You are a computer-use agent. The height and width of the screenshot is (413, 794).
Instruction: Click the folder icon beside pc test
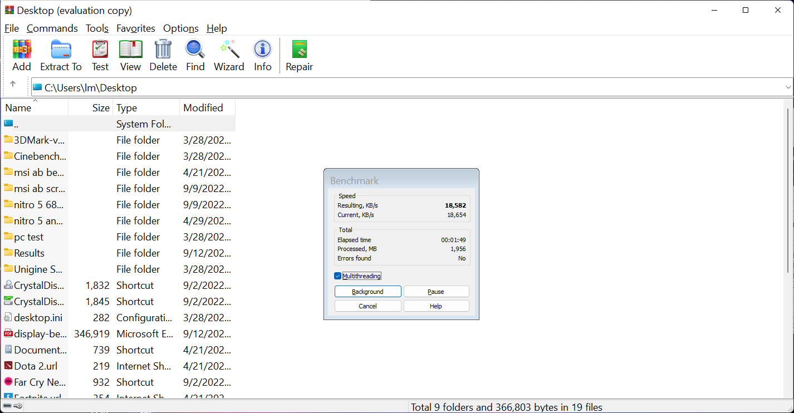(8, 236)
